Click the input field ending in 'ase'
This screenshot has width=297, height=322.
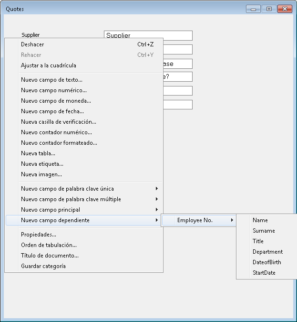tap(178, 64)
